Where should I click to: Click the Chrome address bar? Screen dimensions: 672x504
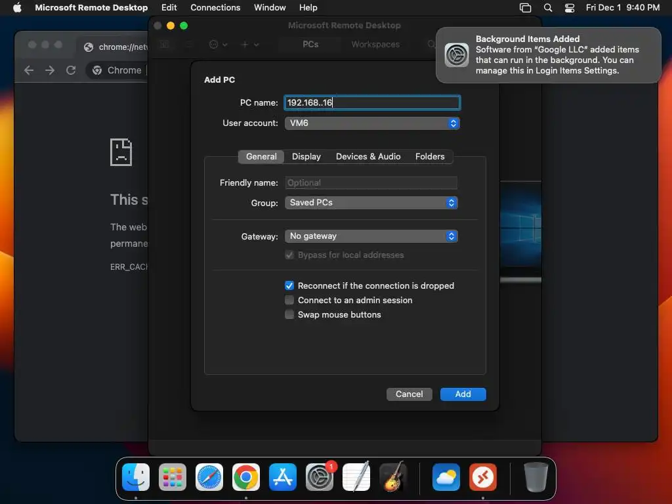117,70
